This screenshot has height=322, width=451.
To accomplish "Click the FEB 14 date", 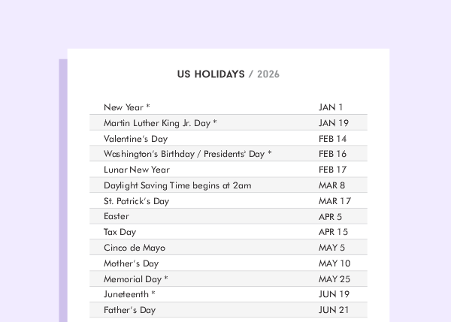I will pyautogui.click(x=333, y=139).
